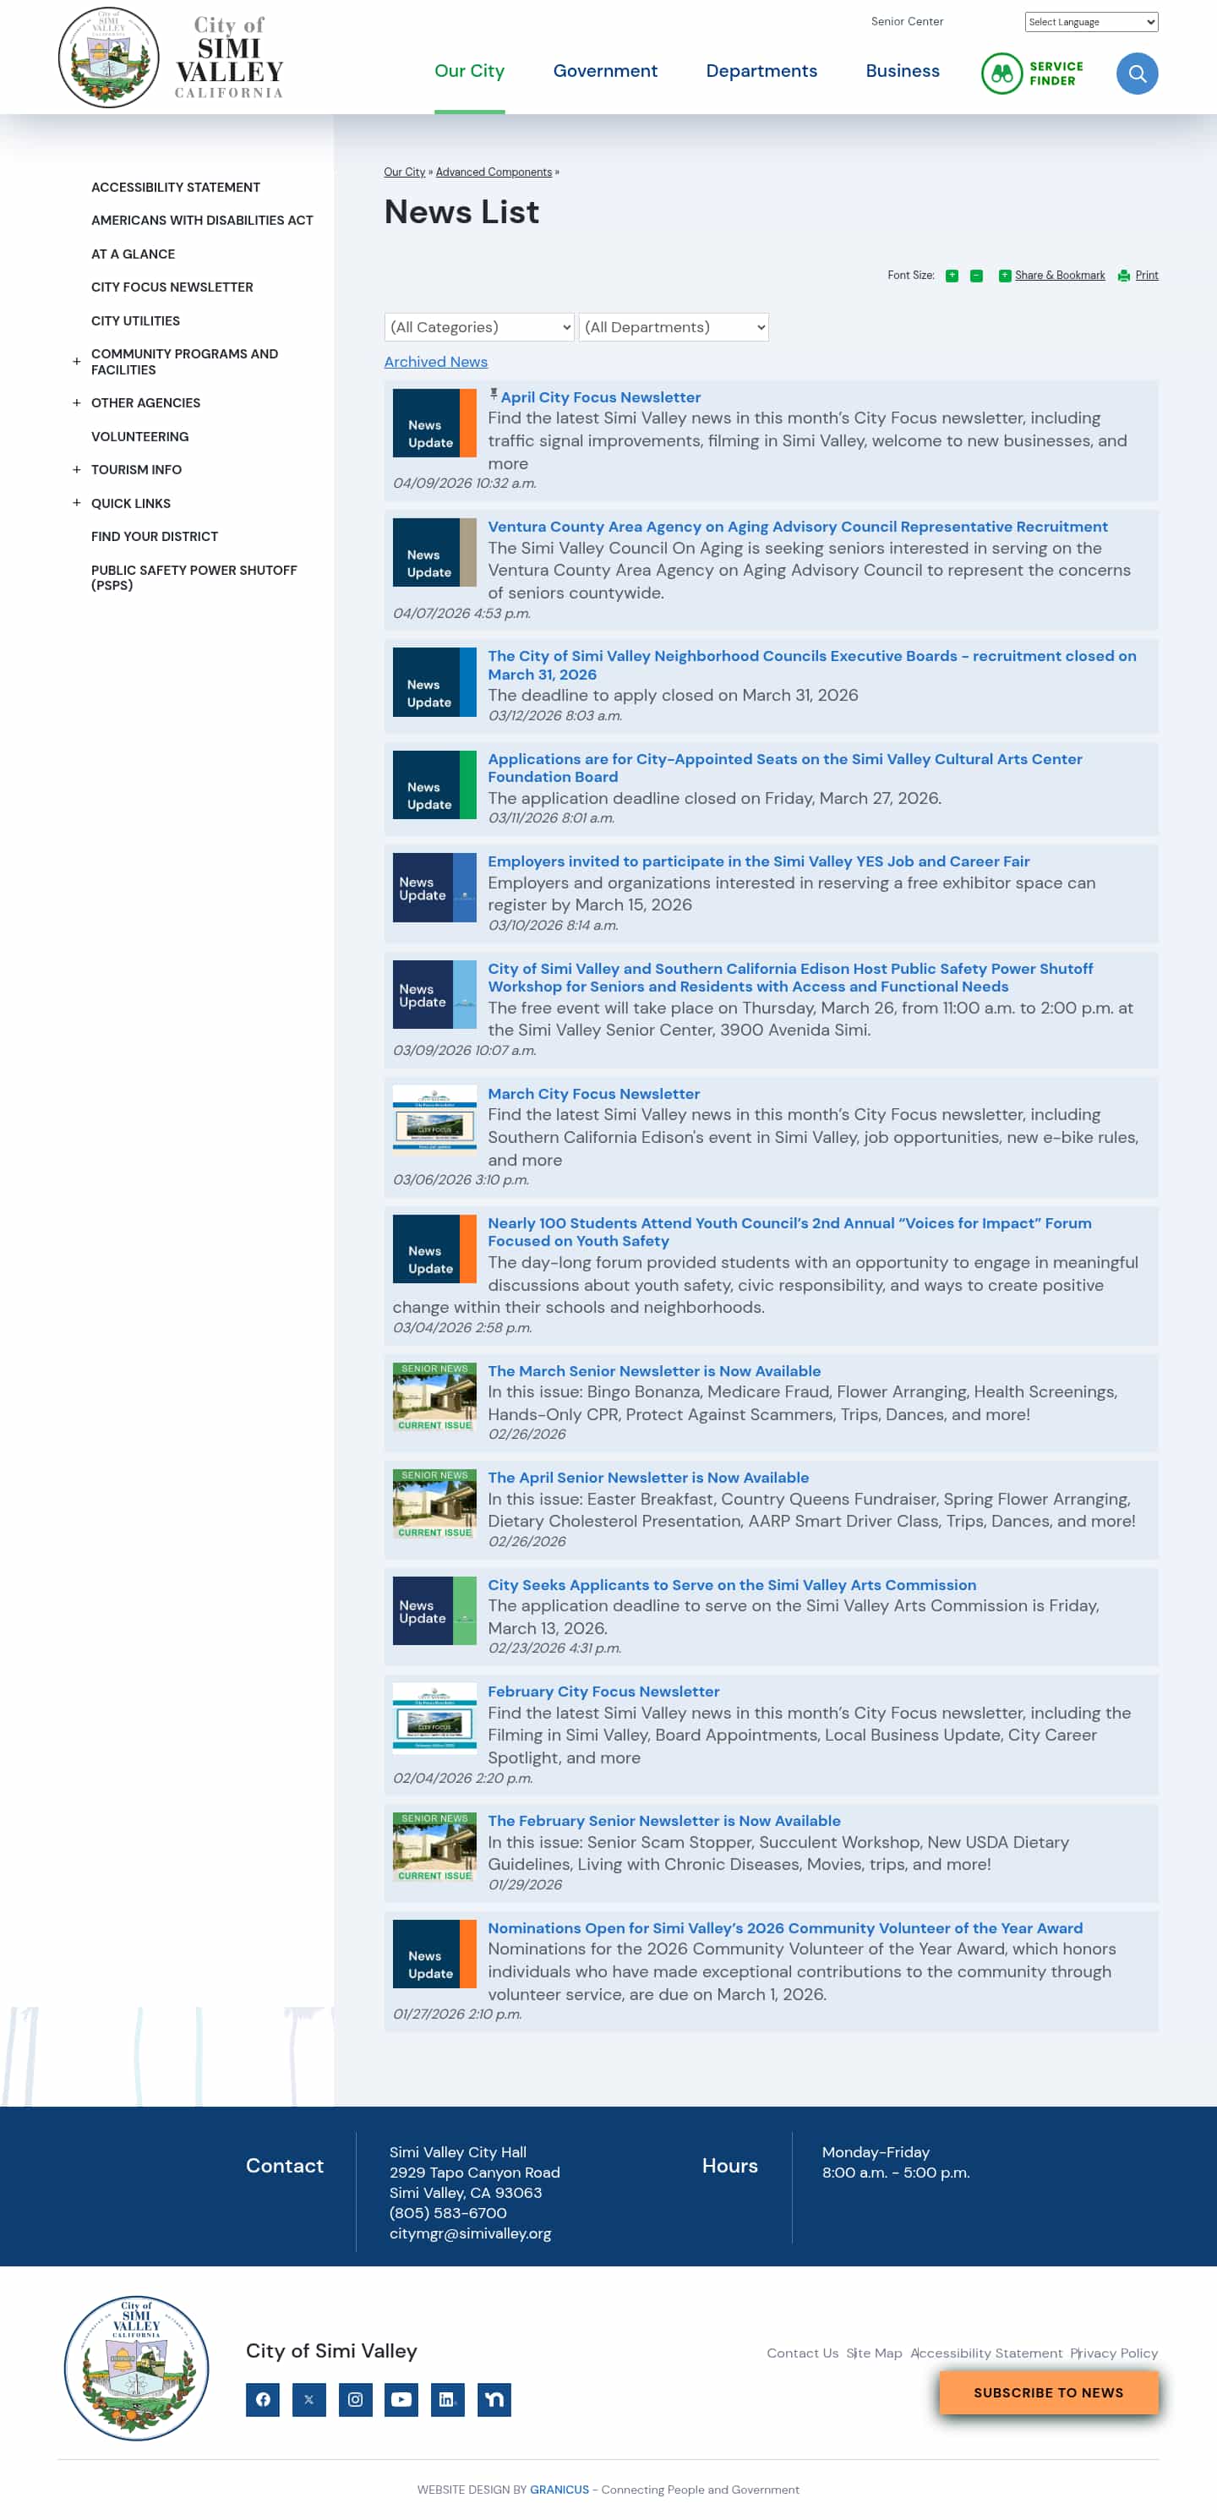Open the Departments menu
The image size is (1217, 2520).
[761, 70]
